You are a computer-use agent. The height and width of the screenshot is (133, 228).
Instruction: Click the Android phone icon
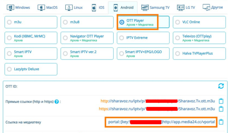(x=116, y=8)
